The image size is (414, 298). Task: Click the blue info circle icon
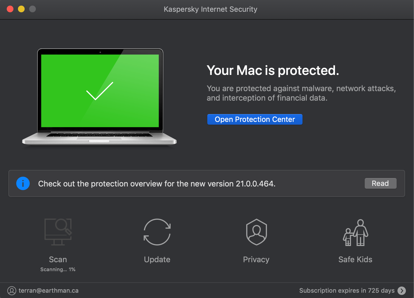pyautogui.click(x=23, y=184)
